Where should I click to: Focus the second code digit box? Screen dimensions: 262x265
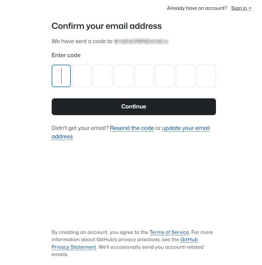coord(82,76)
